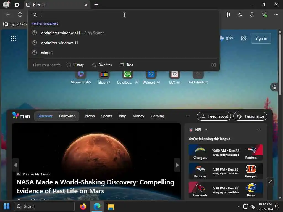The height and width of the screenshot is (212, 283).
Task: Open Broncos vs Bengals game
Action: coord(226,171)
